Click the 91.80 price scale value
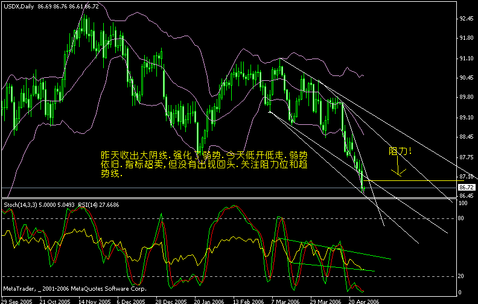 [x=467, y=38]
